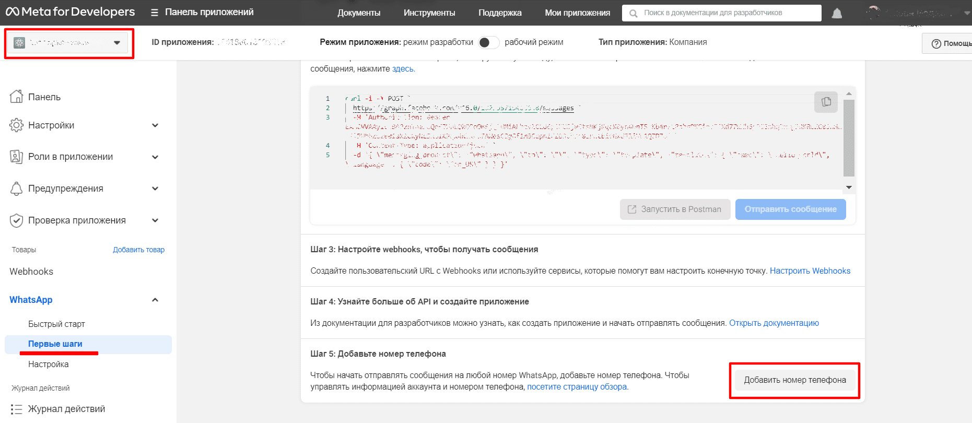
Task: Select Быстрый старт under WhatsApp
Action: click(56, 324)
